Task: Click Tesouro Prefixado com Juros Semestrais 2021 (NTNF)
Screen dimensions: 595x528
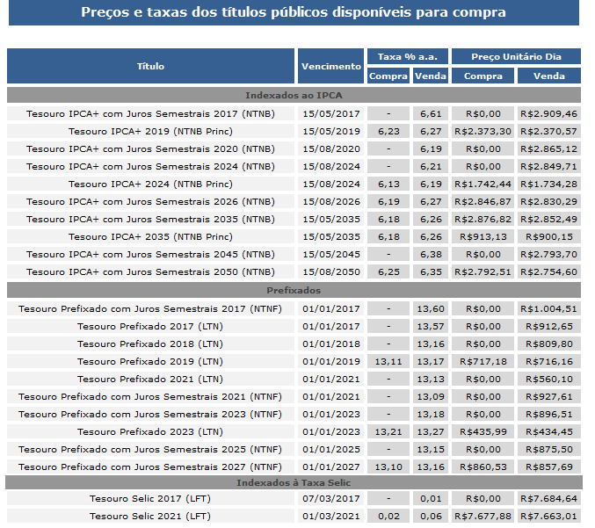Action: (150, 396)
